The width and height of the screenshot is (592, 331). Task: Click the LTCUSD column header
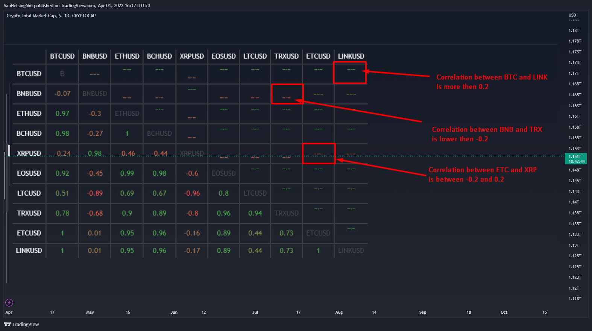click(x=255, y=56)
